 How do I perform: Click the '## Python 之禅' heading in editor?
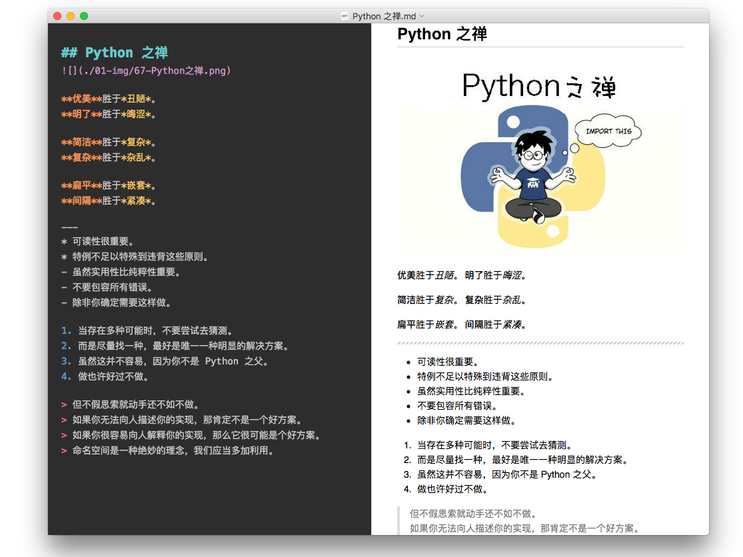coord(114,52)
